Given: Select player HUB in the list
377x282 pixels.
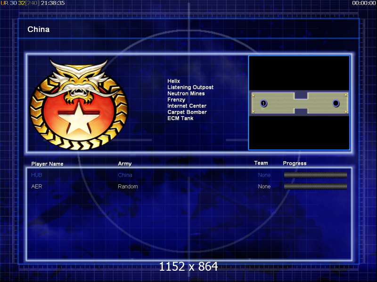Looking at the screenshot, I should (37, 175).
